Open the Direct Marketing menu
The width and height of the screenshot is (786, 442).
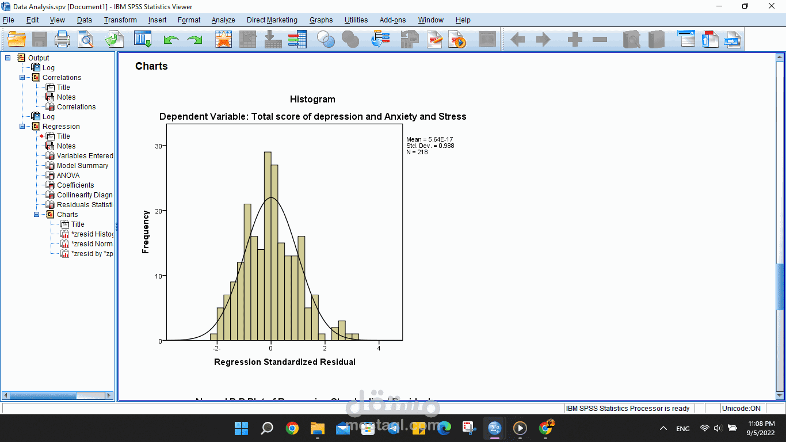click(x=272, y=20)
